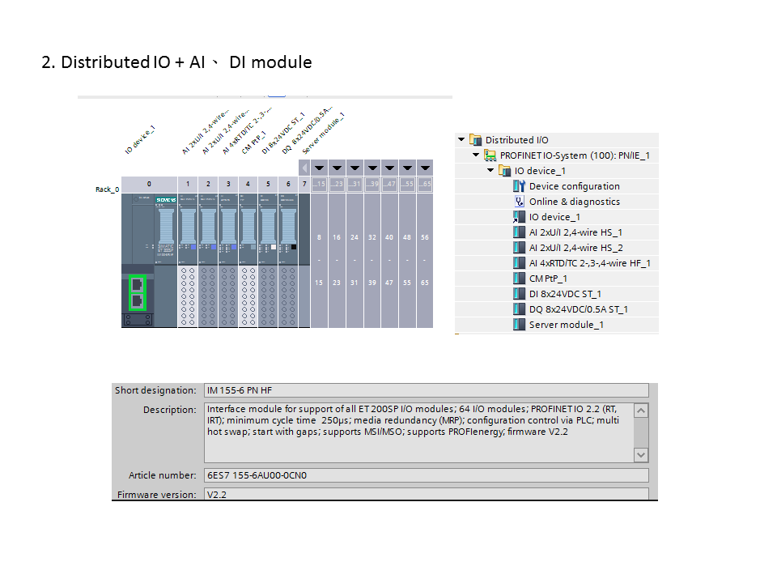Click the IO device_1 module icon in tree

click(x=519, y=217)
